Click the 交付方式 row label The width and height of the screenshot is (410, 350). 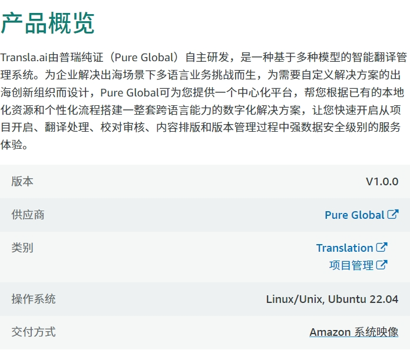[x=34, y=332]
